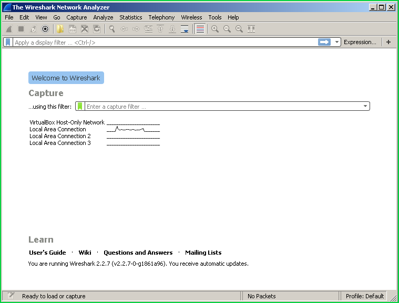The height and width of the screenshot is (303, 399).
Task: Open a capture file folder icon
Action: [x=60, y=29]
